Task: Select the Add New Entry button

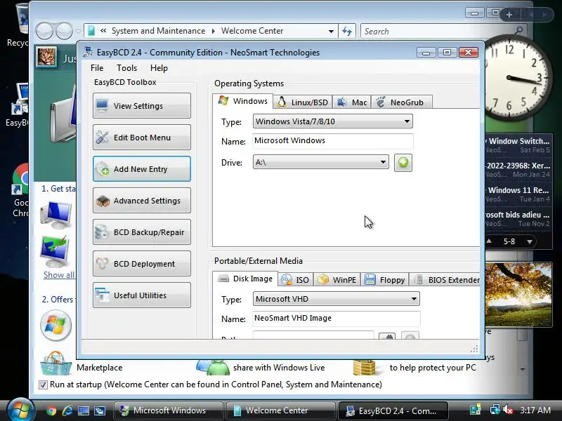Action: point(142,169)
